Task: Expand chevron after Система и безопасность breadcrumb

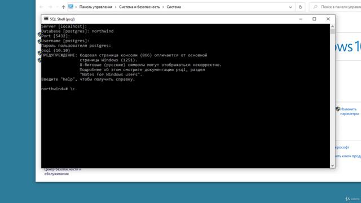Action: pos(163,7)
